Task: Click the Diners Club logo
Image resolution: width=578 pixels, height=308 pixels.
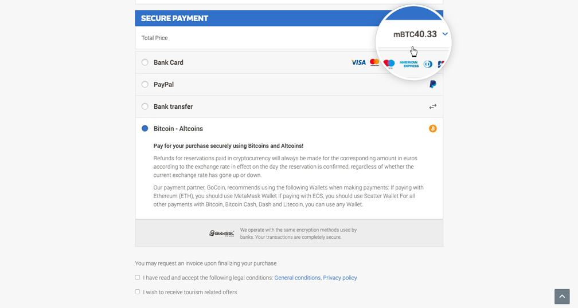Action: pos(428,64)
